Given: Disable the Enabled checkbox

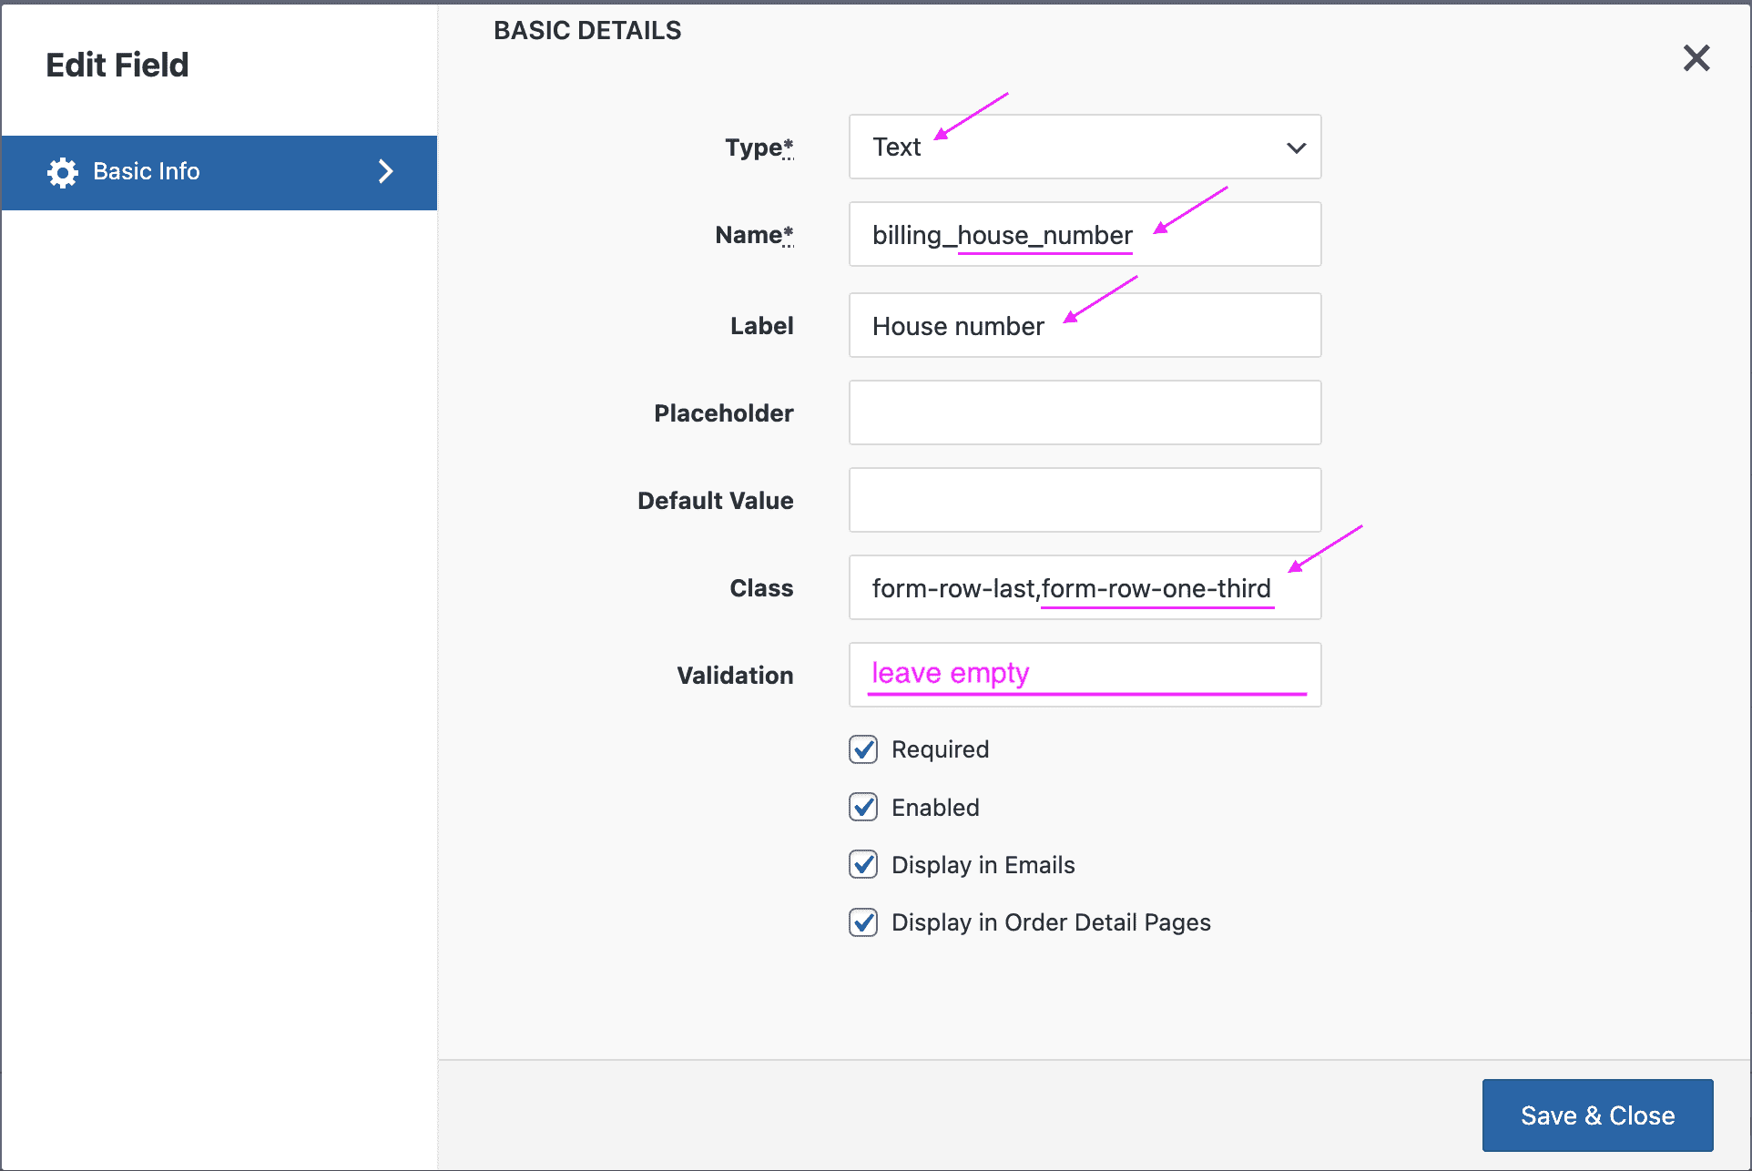Looking at the screenshot, I should pyautogui.click(x=862, y=807).
